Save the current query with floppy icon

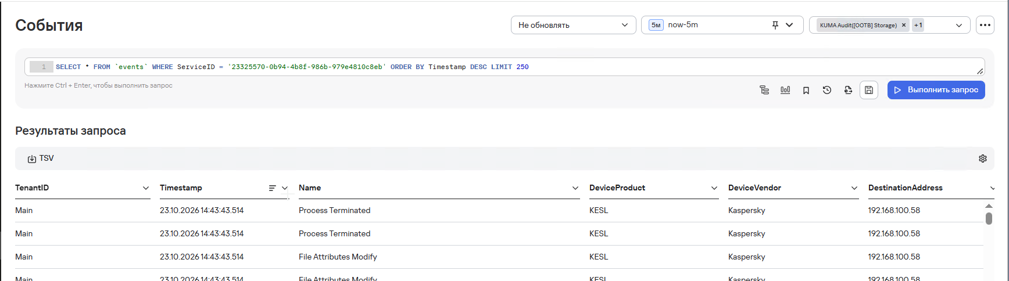[x=869, y=90]
